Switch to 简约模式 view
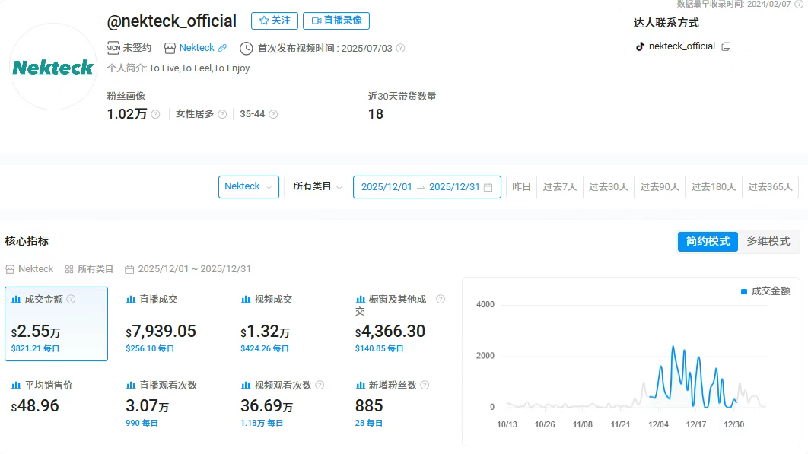 click(708, 241)
